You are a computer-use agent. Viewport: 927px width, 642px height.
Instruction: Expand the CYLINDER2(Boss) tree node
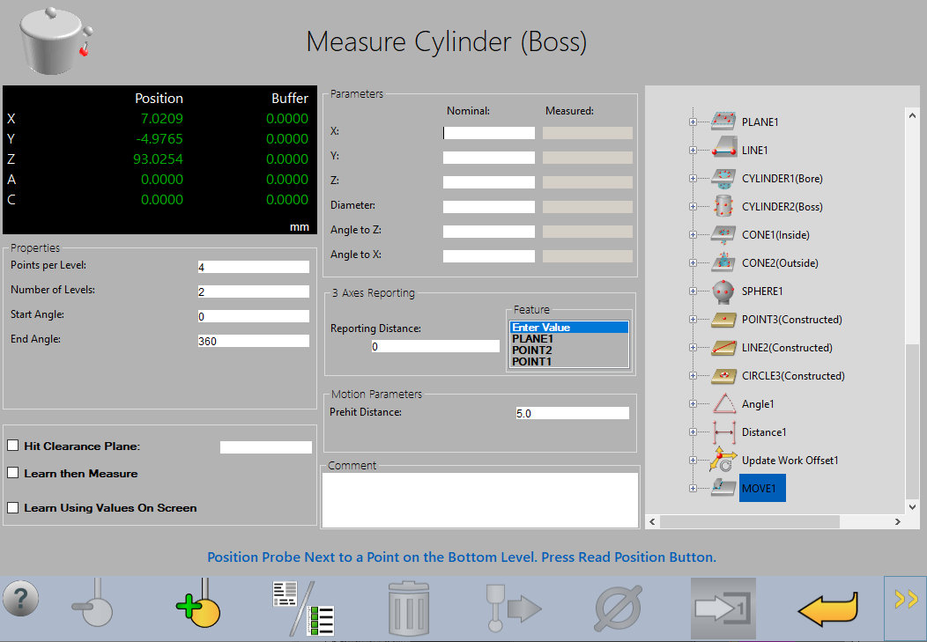(x=693, y=207)
